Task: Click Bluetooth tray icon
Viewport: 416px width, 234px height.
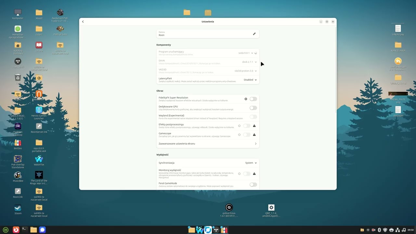Action: [x=379, y=230]
